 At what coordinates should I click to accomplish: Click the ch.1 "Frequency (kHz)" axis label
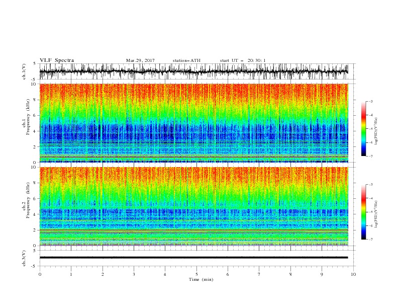[x=28, y=117]
